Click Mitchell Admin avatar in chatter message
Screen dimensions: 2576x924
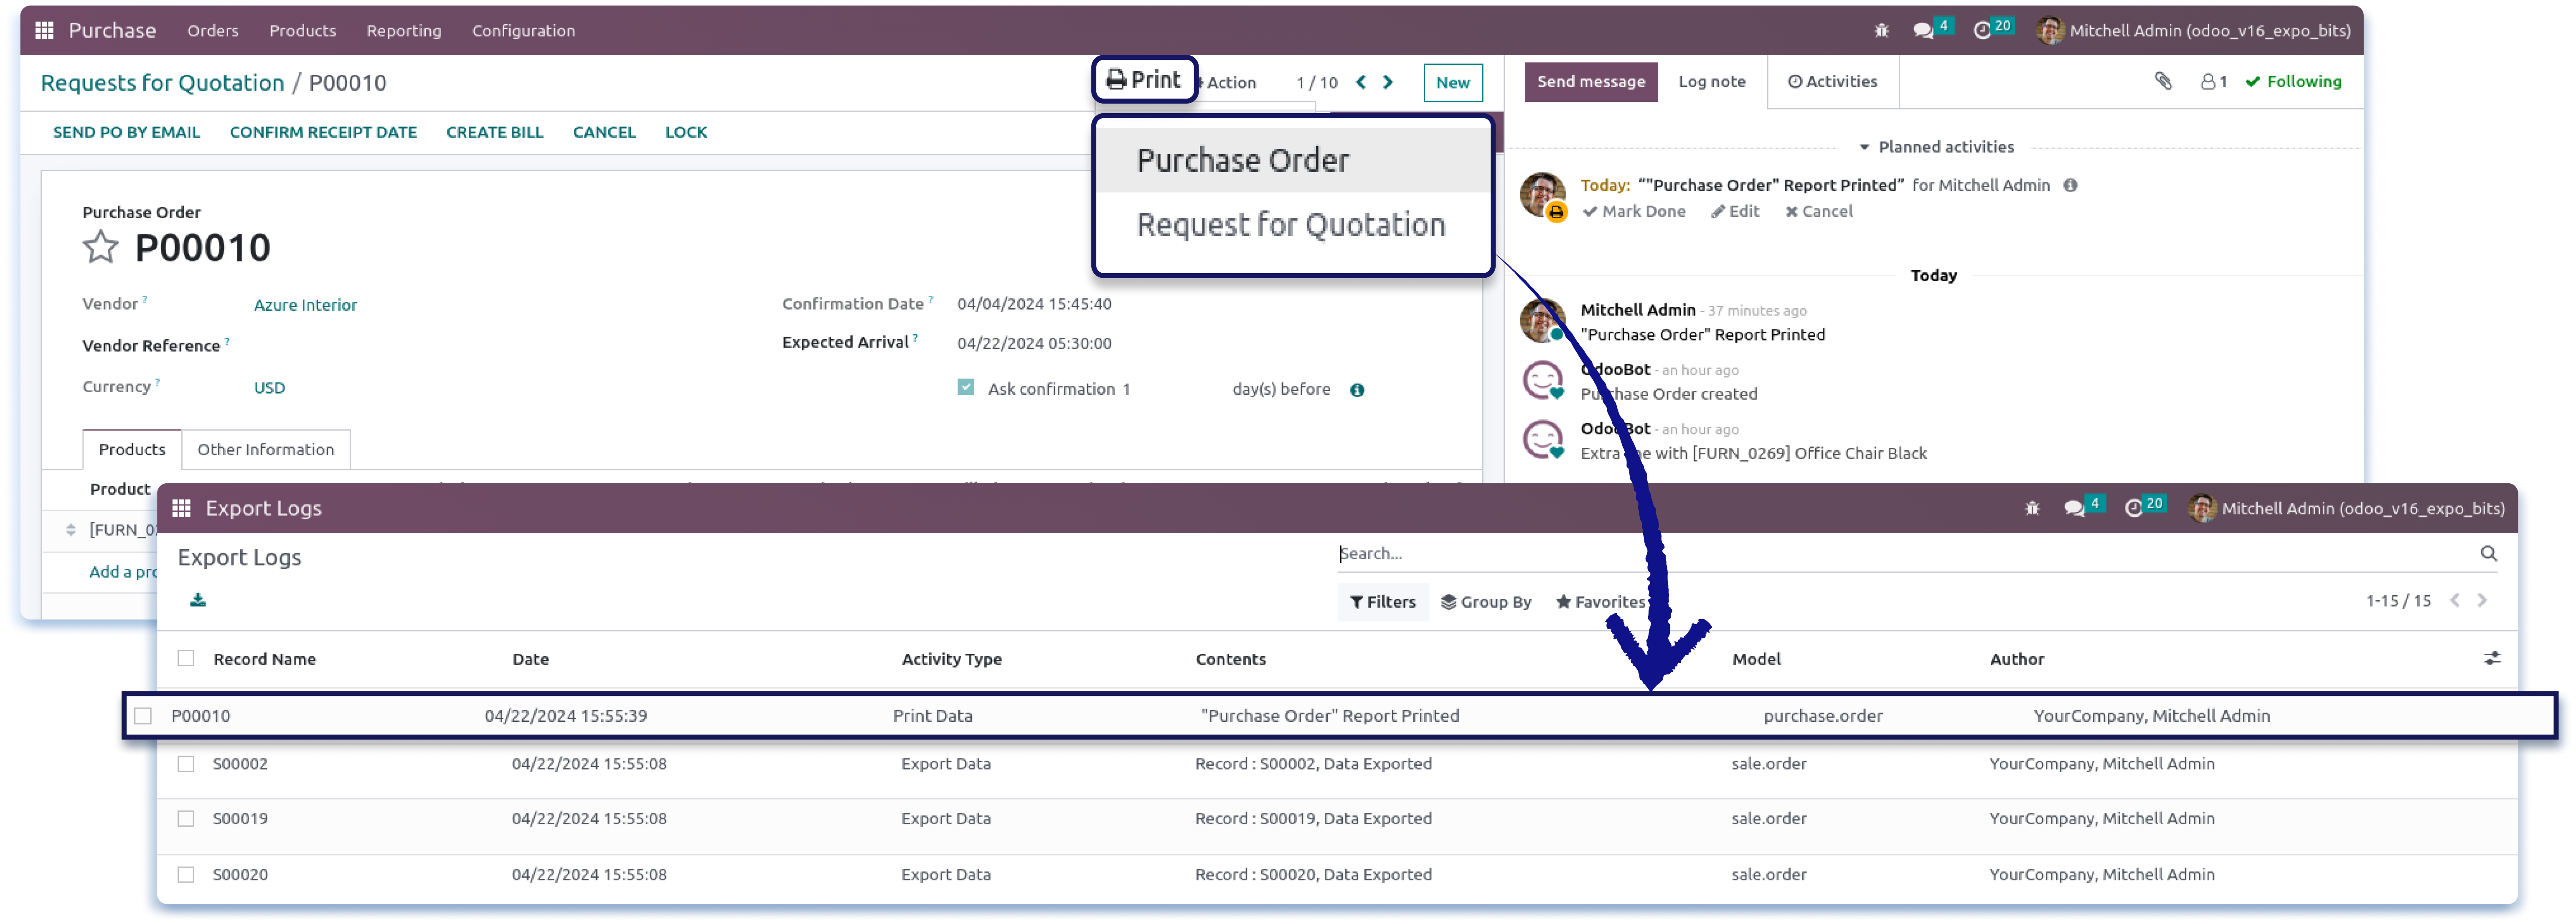(x=1542, y=320)
